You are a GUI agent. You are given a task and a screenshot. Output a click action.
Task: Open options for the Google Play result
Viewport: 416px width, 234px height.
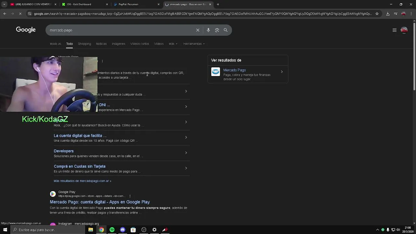tap(130, 196)
